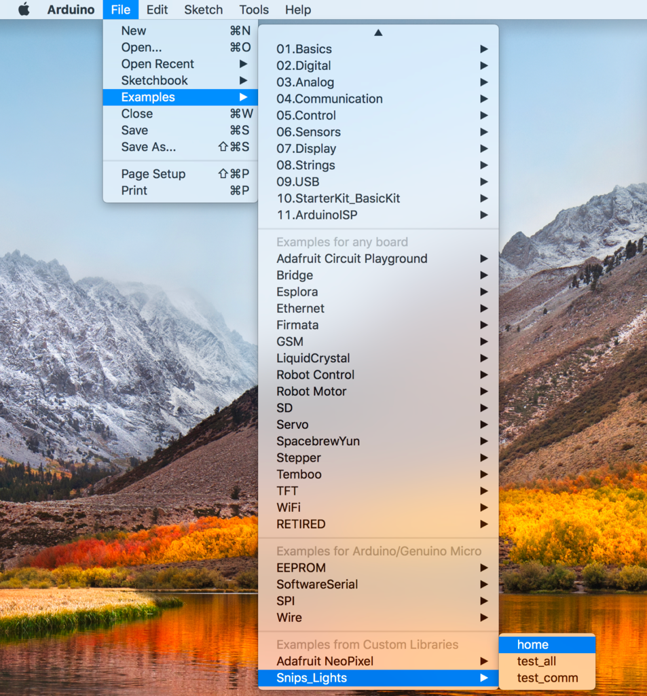The image size is (647, 696).
Task: Open the test_all example sketch
Action: (547, 661)
